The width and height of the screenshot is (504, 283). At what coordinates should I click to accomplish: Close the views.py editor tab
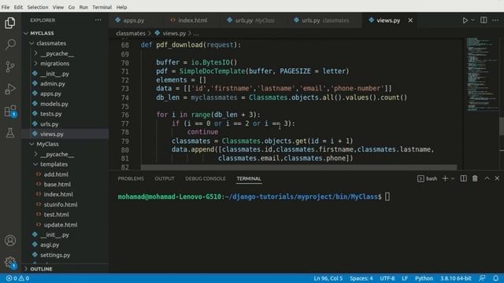pyautogui.click(x=410, y=20)
